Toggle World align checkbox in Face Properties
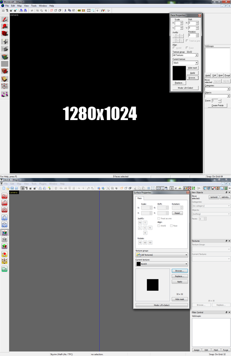This screenshot has height=356, width=231. click(x=174, y=48)
